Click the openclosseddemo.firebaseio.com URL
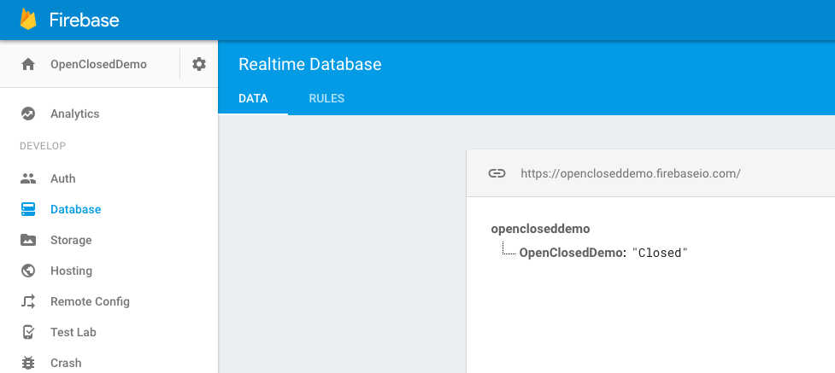The height and width of the screenshot is (373, 835). pos(631,173)
